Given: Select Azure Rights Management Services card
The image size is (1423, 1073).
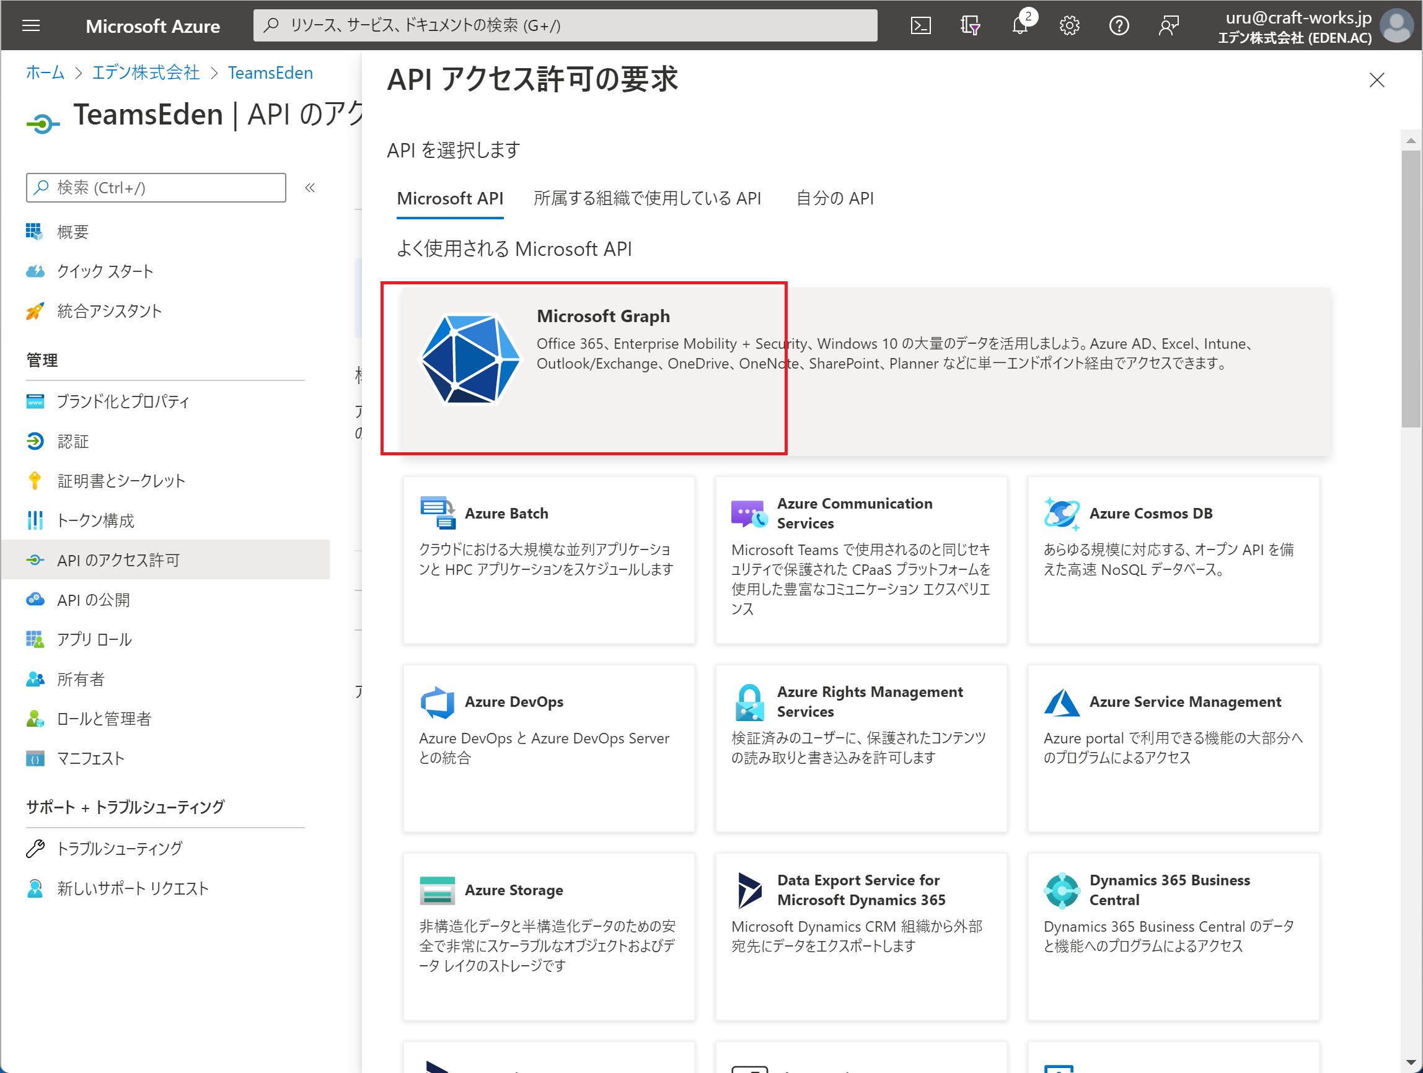Looking at the screenshot, I should [x=861, y=748].
